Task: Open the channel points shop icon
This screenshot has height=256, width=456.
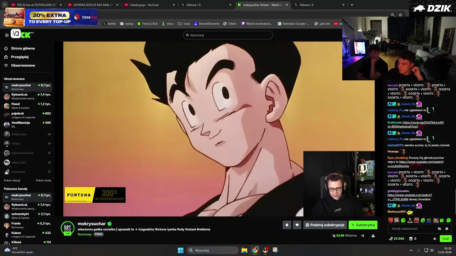Action: (x=411, y=239)
